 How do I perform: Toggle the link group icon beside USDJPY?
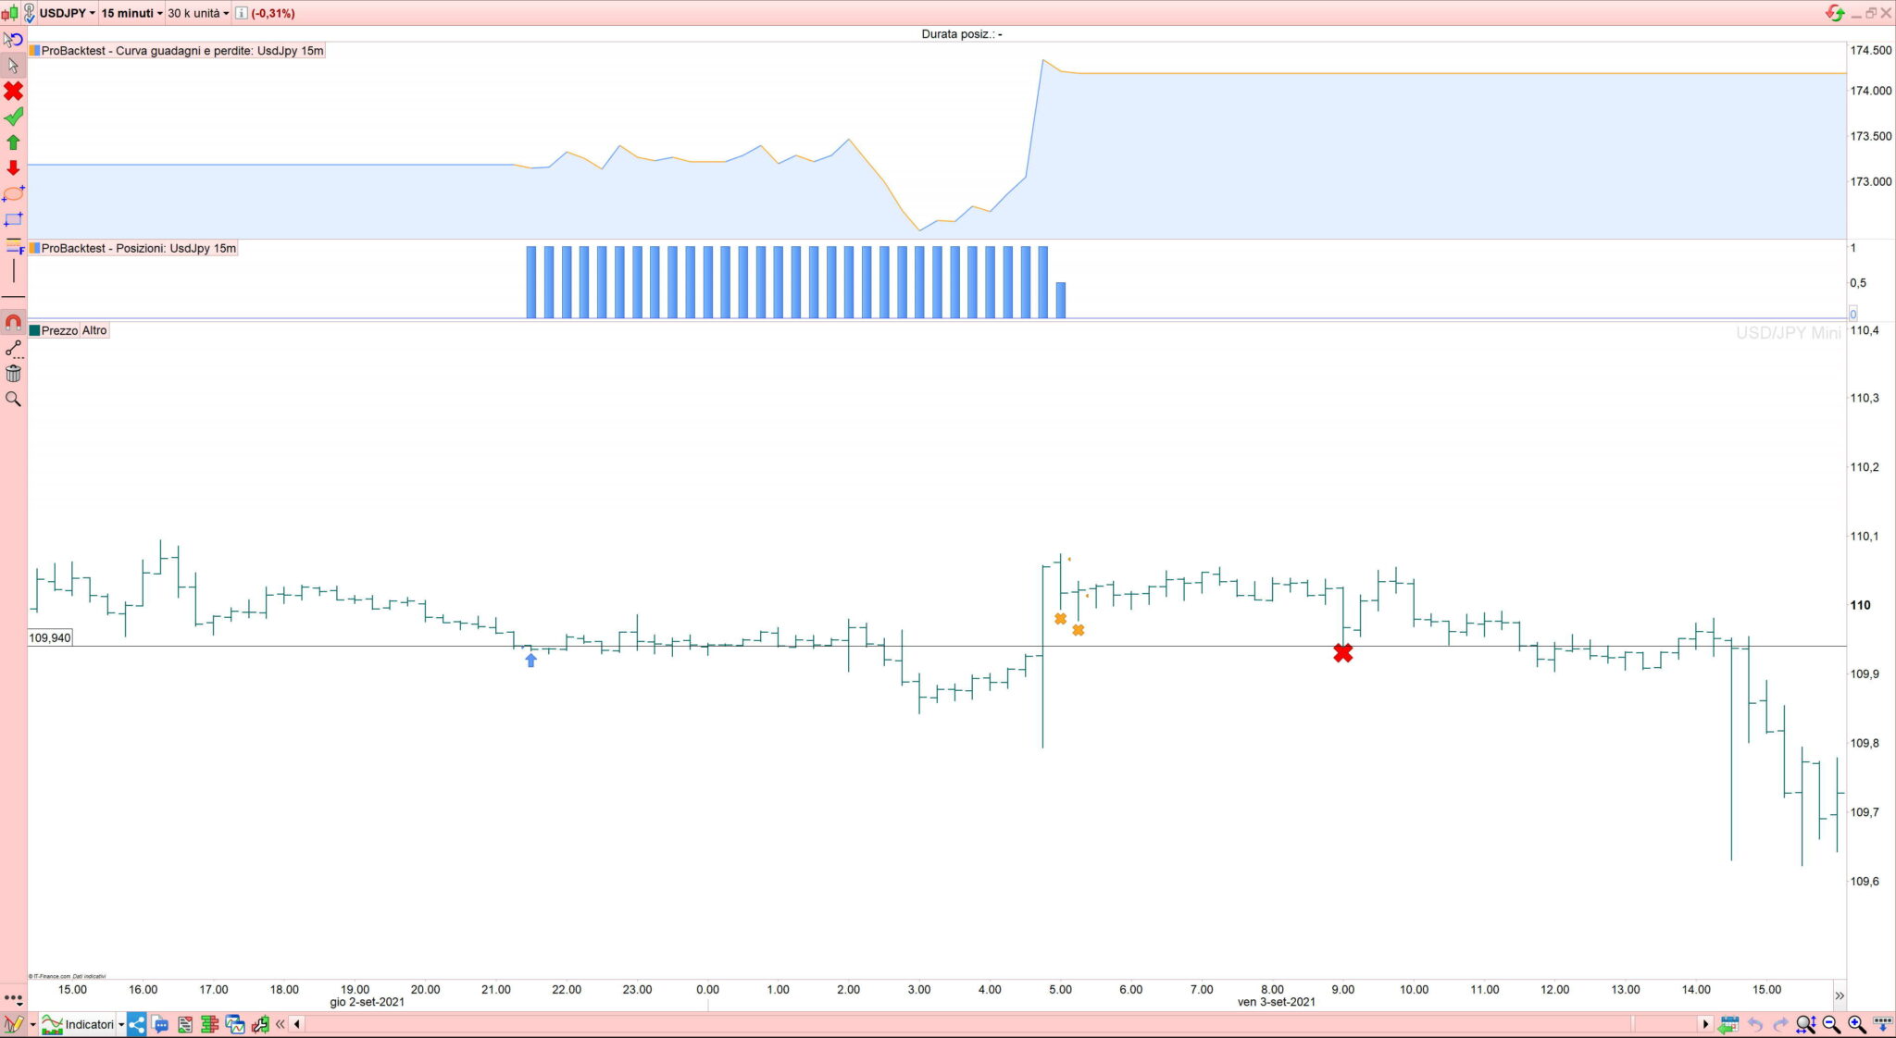pos(29,13)
